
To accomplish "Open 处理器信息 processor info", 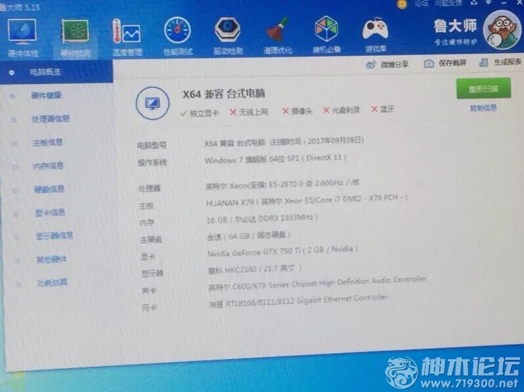I will pos(50,119).
